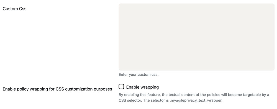Toggle policy wrapping via the square checkbox

[x=121, y=86]
